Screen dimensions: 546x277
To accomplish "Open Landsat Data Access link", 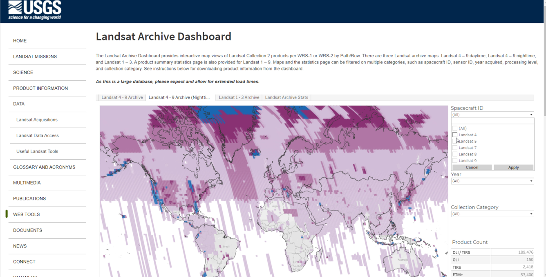I will point(38,135).
